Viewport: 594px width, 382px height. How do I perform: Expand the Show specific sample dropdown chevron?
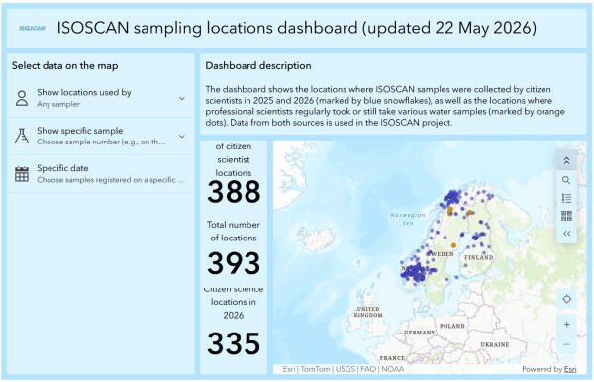click(x=182, y=136)
